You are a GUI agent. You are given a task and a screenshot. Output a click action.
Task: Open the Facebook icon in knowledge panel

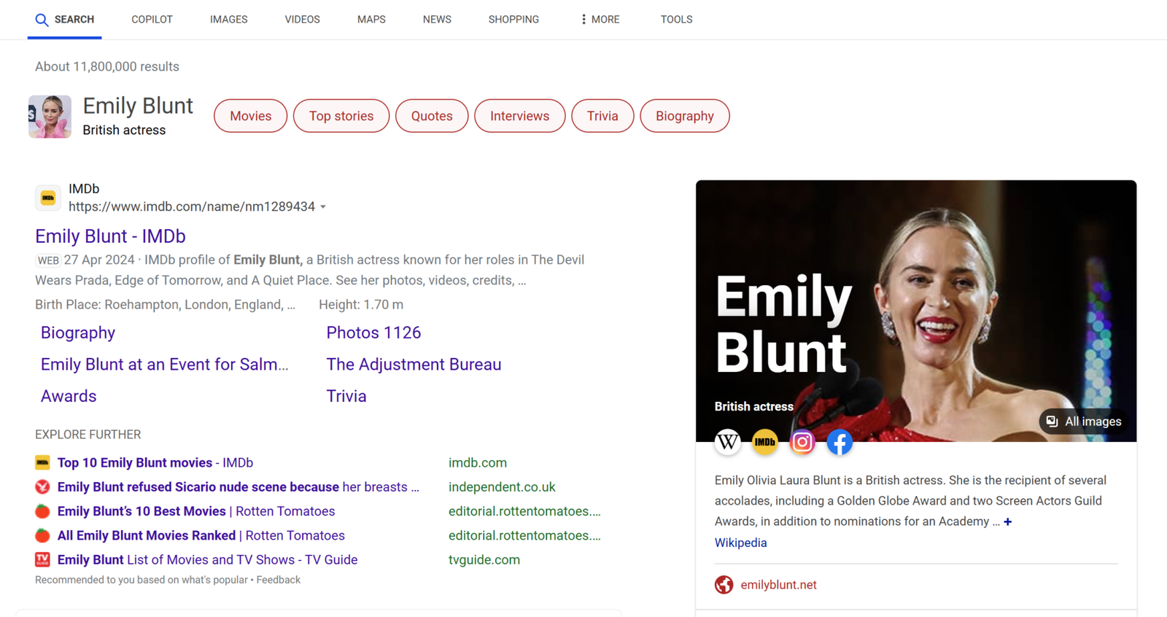(840, 442)
